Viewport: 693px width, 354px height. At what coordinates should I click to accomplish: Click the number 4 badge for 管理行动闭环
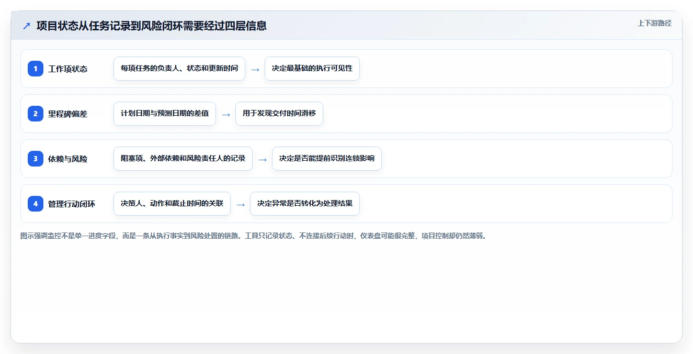[x=36, y=204]
